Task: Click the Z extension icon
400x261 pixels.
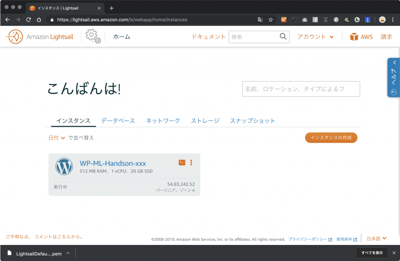Action: (325, 20)
